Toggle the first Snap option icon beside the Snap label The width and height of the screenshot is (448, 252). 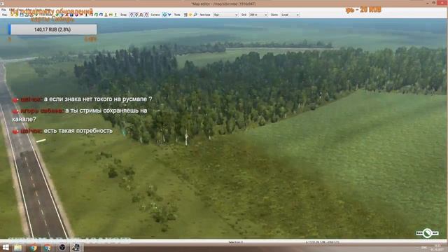pos(132,15)
